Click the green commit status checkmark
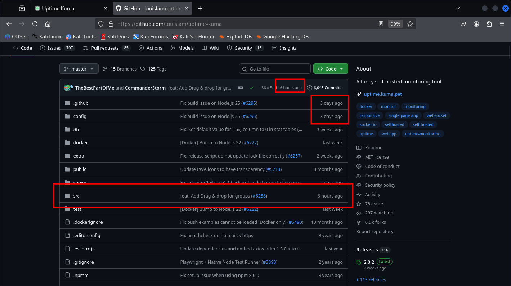511x286 pixels. [252, 88]
